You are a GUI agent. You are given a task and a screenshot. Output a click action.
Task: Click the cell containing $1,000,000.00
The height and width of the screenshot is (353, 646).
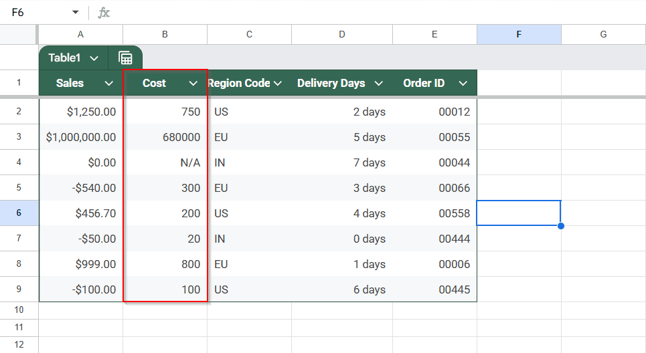(x=81, y=137)
